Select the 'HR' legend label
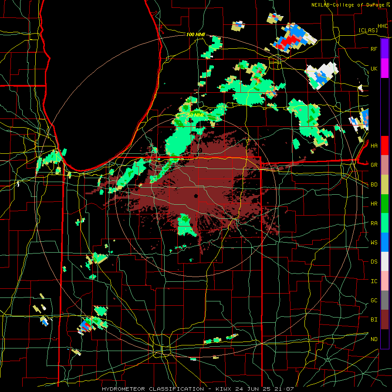 tap(374, 204)
